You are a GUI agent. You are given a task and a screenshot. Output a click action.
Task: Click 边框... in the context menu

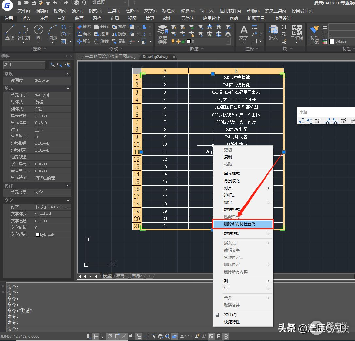coord(229,195)
